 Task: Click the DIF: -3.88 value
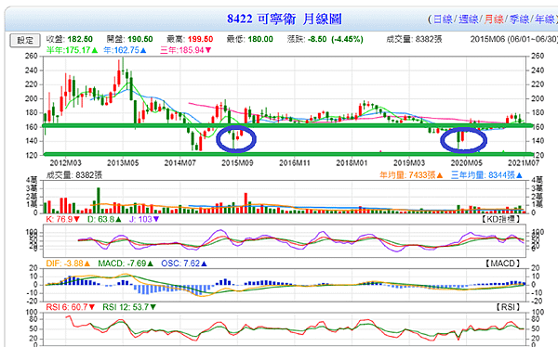pos(68,263)
